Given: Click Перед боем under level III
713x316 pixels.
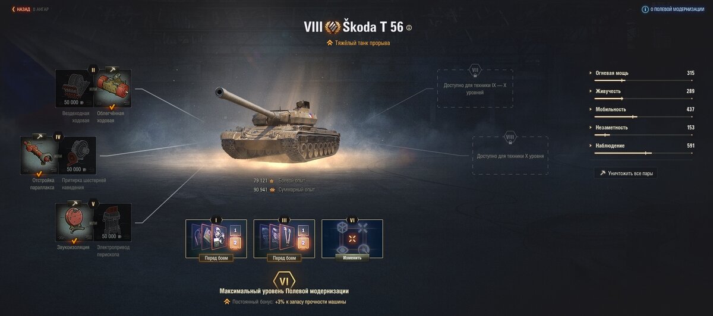Looking at the screenshot, I should (284, 258).
